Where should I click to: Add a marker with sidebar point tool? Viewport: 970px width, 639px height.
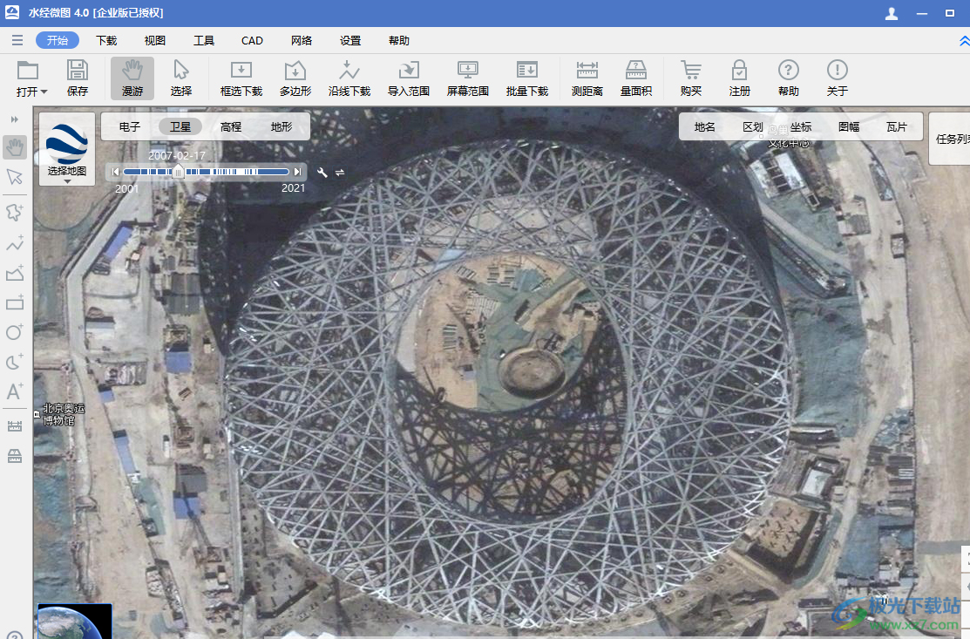pos(15,212)
